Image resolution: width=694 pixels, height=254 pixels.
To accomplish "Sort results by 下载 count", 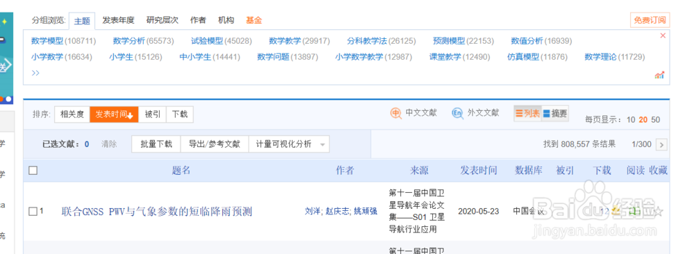I will [x=180, y=115].
